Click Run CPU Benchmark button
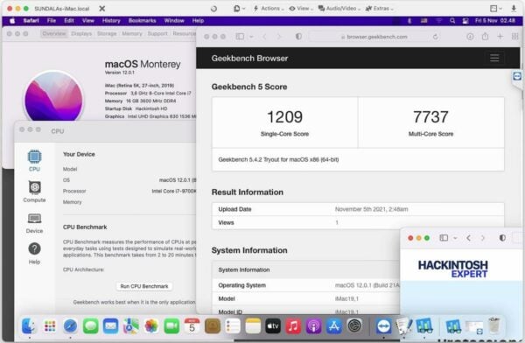525x343 pixels. 144,286
